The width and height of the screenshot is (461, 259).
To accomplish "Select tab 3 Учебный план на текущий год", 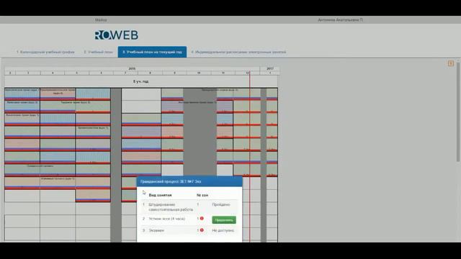I will (152, 52).
